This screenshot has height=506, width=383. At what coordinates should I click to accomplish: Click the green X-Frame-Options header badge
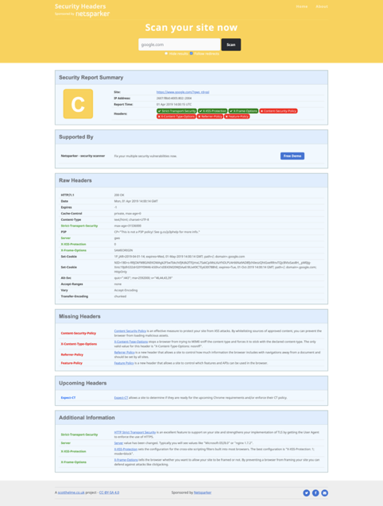click(x=243, y=111)
